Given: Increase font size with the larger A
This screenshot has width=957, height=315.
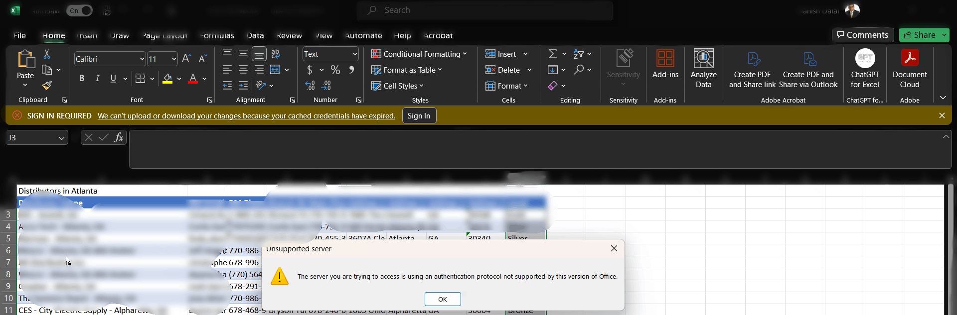Looking at the screenshot, I should [186, 59].
